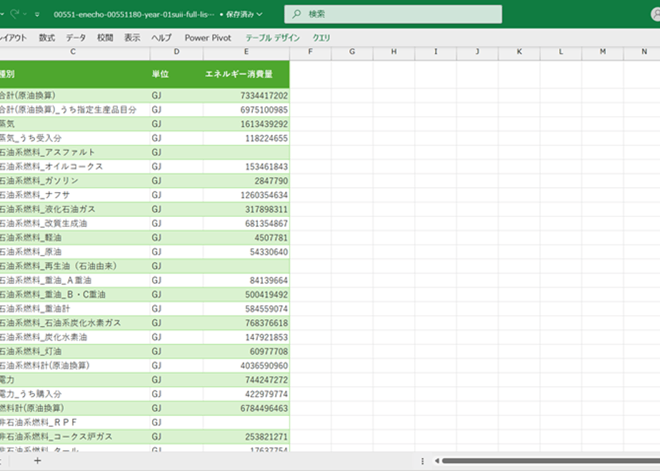Select the Power Pivot ribbon tab
The image size is (660, 471).
pos(208,38)
